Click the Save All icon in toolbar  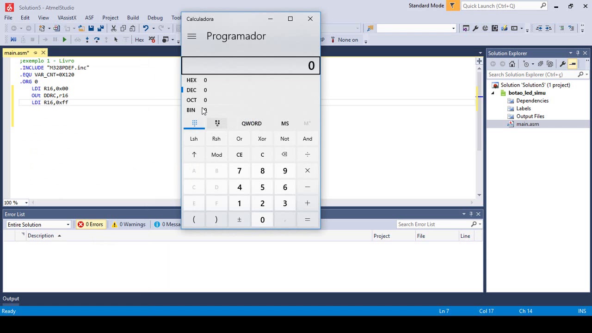click(100, 28)
